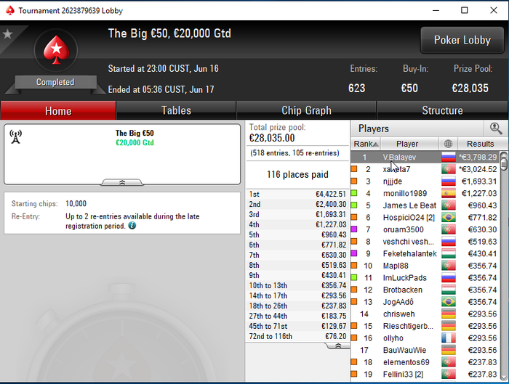
Task: Click the players list vertical scrollbar
Action: (x=504, y=266)
